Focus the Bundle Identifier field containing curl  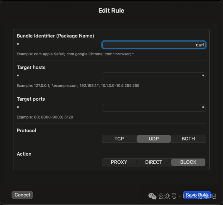pyautogui.click(x=154, y=45)
